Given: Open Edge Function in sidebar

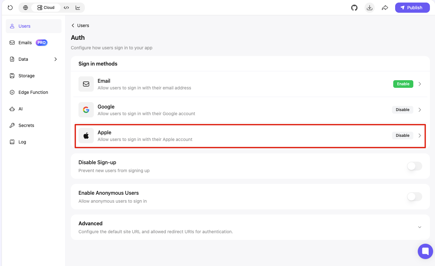Looking at the screenshot, I should 33,92.
